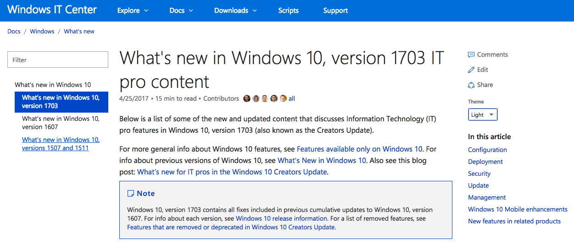Click the second contributor avatar
Image resolution: width=574 pixels, height=250 pixels.
tap(256, 98)
